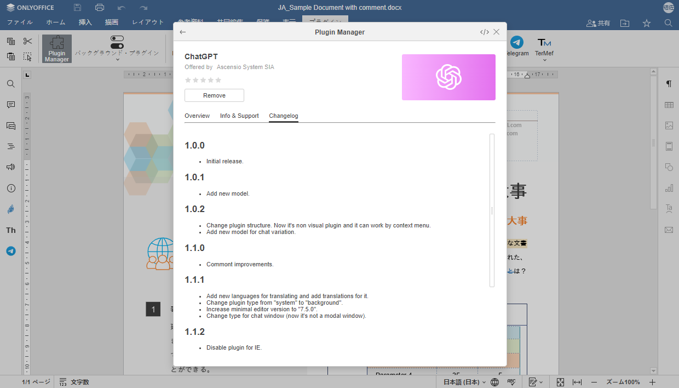This screenshot has width=679, height=388.
Task: Click the search magnifier in left sidebar
Action: [x=11, y=84]
